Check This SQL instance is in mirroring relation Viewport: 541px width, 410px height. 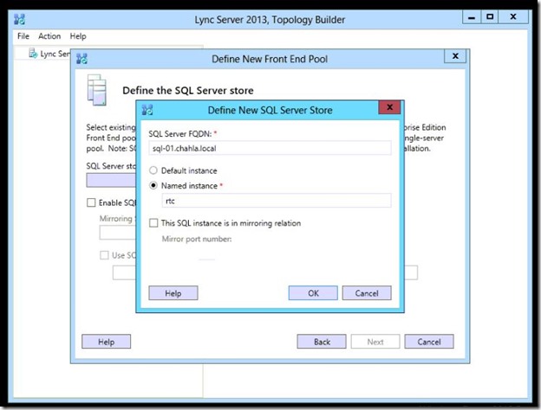pyautogui.click(x=153, y=223)
